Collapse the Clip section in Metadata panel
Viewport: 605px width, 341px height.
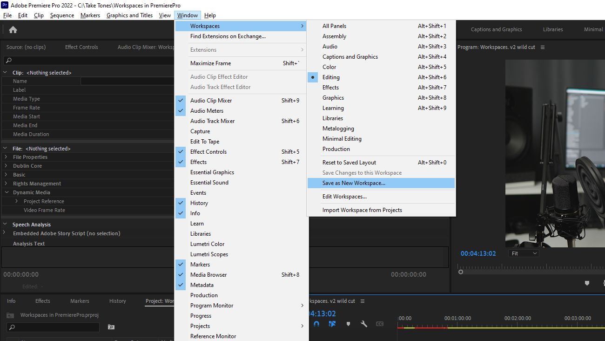[x=5, y=73]
